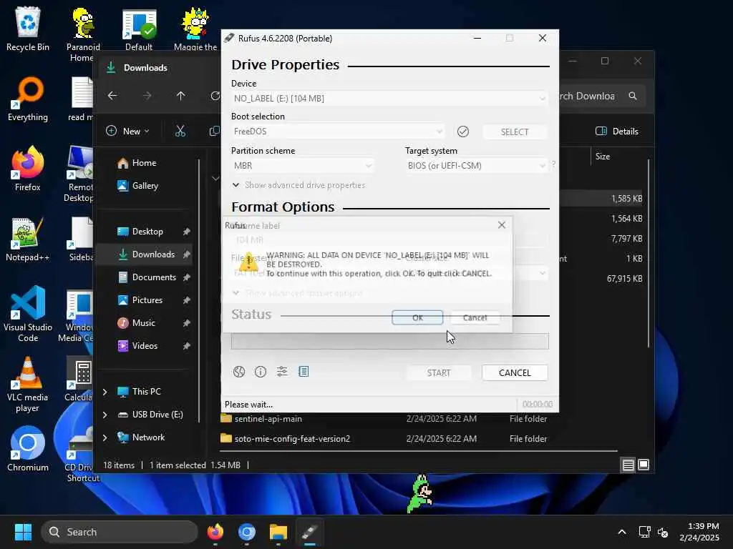The width and height of the screenshot is (733, 549).
Task: Open Documents in Explorer sidebar
Action: pyautogui.click(x=154, y=277)
